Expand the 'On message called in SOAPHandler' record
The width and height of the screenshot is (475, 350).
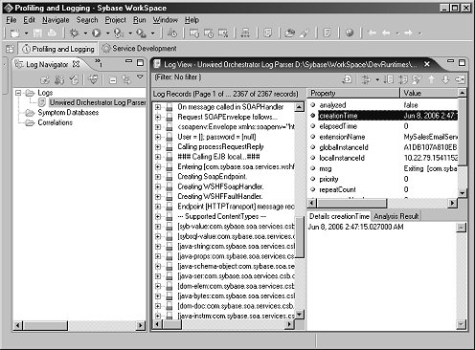pos(158,107)
